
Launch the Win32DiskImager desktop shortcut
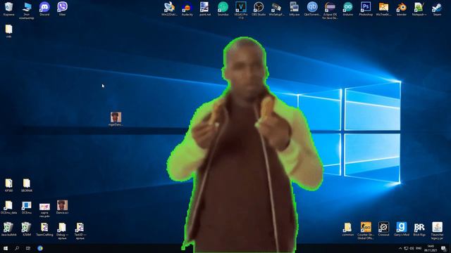[169, 9]
